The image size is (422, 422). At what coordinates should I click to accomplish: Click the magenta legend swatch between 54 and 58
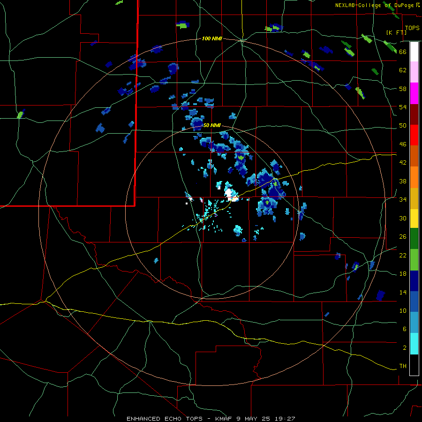pyautogui.click(x=414, y=93)
